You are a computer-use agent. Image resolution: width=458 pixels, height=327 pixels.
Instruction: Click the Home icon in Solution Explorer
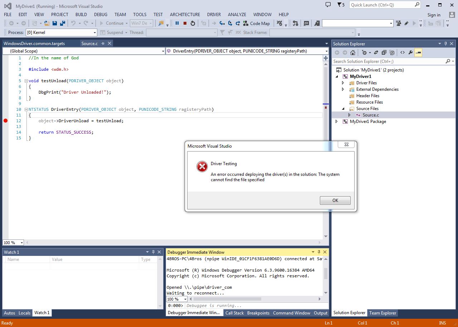click(353, 53)
